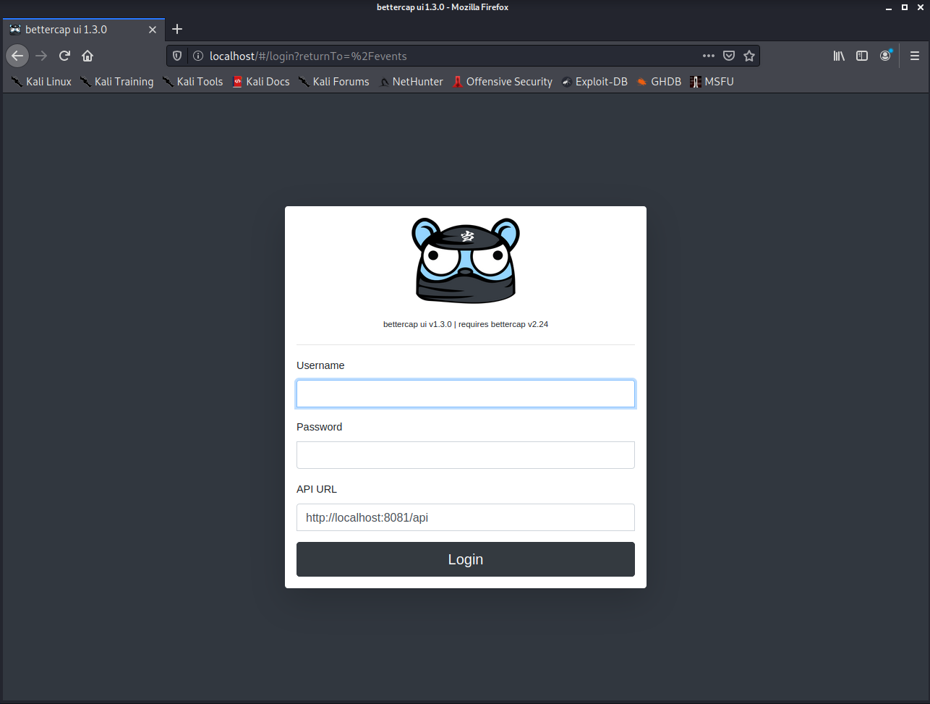Open the Kali Docs bookmark
The width and height of the screenshot is (930, 704).
click(261, 82)
